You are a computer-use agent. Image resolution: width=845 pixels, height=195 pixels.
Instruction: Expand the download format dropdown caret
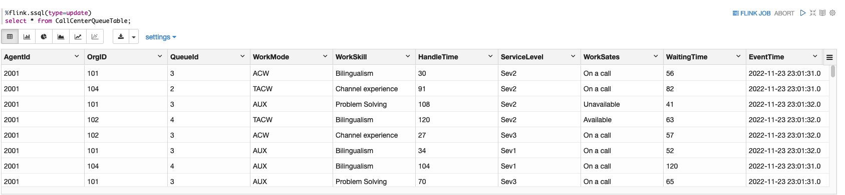134,37
